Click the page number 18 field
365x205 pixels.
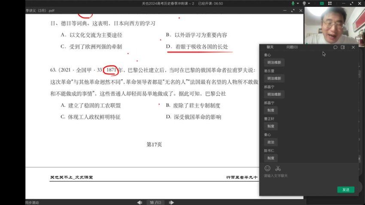coord(152,202)
